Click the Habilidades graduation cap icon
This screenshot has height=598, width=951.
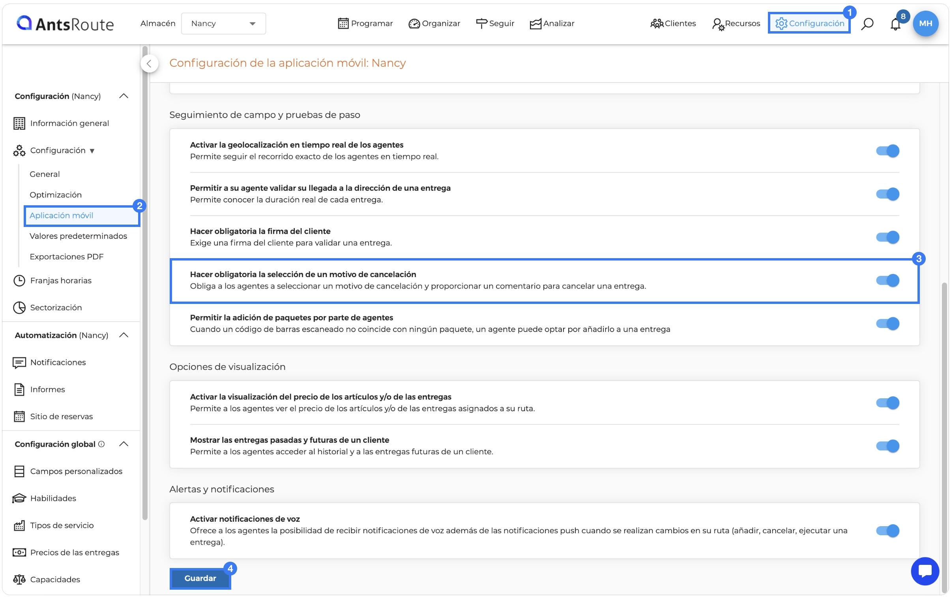coord(19,498)
